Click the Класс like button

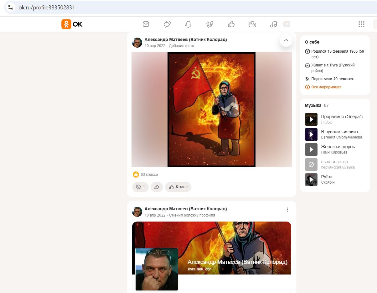coord(178,187)
